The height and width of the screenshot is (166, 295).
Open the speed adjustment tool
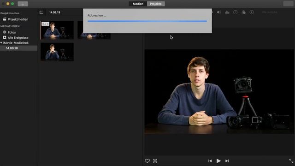tap(236, 12)
